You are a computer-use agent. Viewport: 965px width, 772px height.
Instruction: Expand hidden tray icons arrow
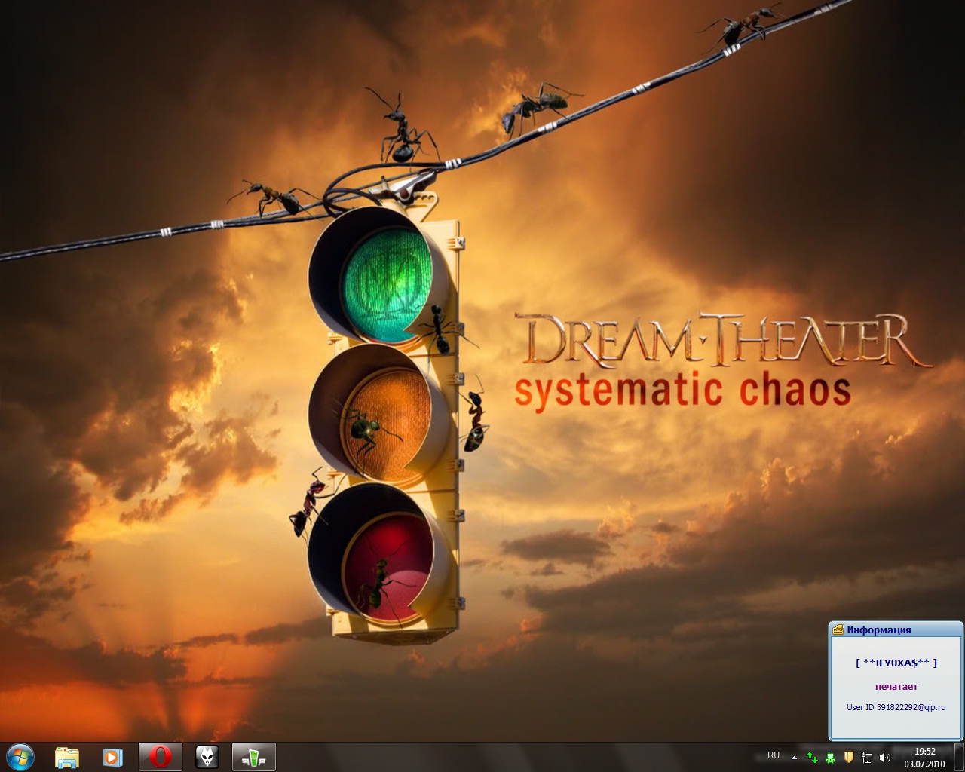tap(794, 757)
